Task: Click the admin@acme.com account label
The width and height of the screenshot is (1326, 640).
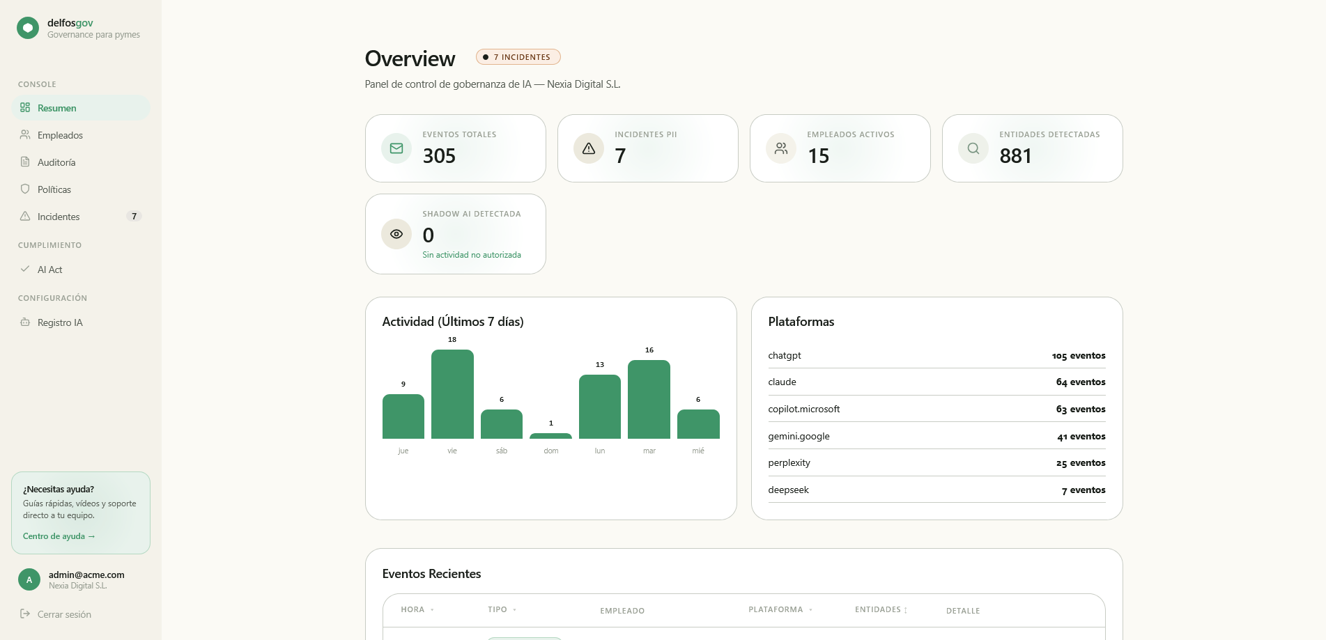Action: (x=86, y=575)
